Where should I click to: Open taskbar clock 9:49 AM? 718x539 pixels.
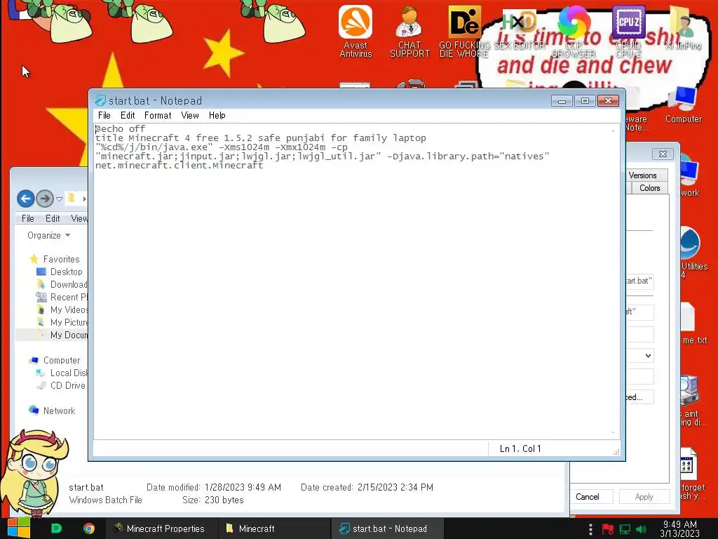pos(680,528)
